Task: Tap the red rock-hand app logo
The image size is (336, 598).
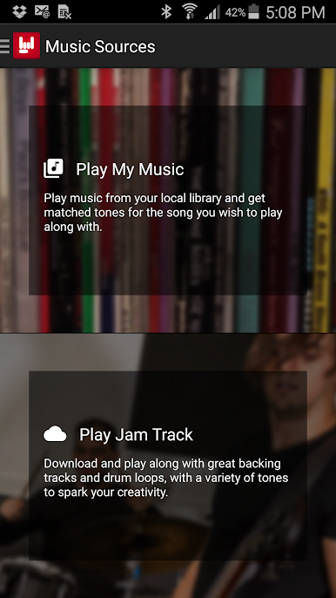Action: pyautogui.click(x=26, y=45)
